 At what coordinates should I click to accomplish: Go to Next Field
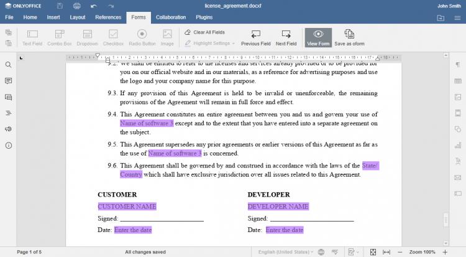[286, 37]
